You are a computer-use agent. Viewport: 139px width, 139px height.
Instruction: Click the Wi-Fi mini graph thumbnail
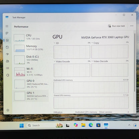tap(20, 72)
